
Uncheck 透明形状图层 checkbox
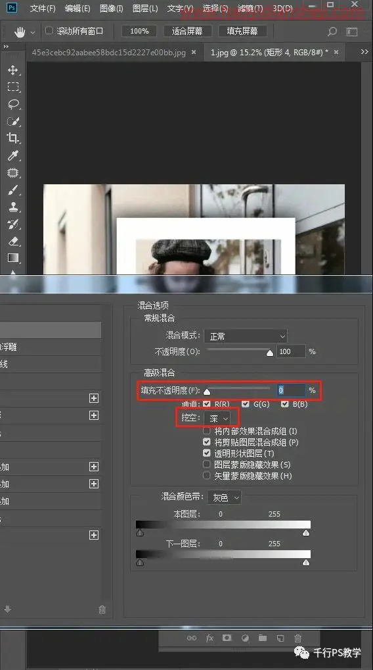click(207, 453)
